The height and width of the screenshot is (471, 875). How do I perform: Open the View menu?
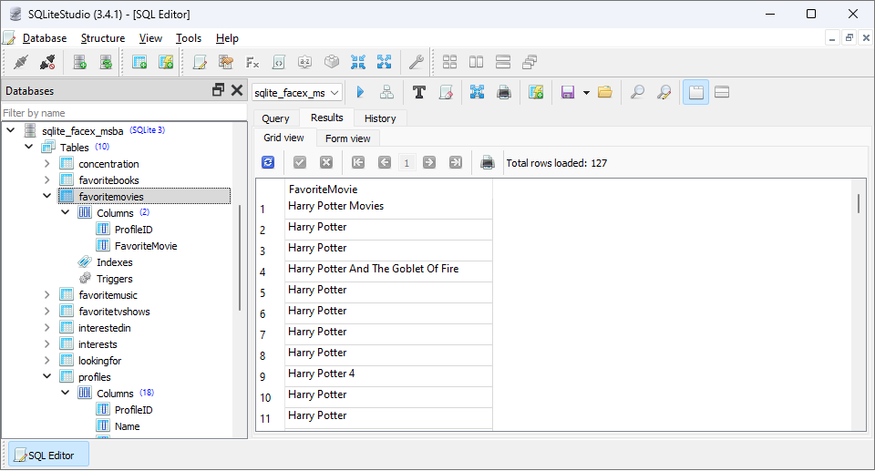[x=150, y=38]
